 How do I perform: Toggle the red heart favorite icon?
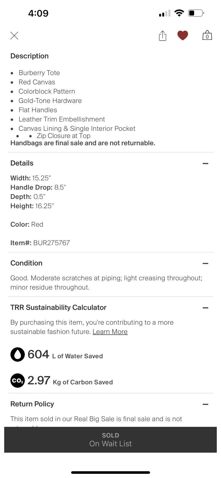tap(182, 36)
